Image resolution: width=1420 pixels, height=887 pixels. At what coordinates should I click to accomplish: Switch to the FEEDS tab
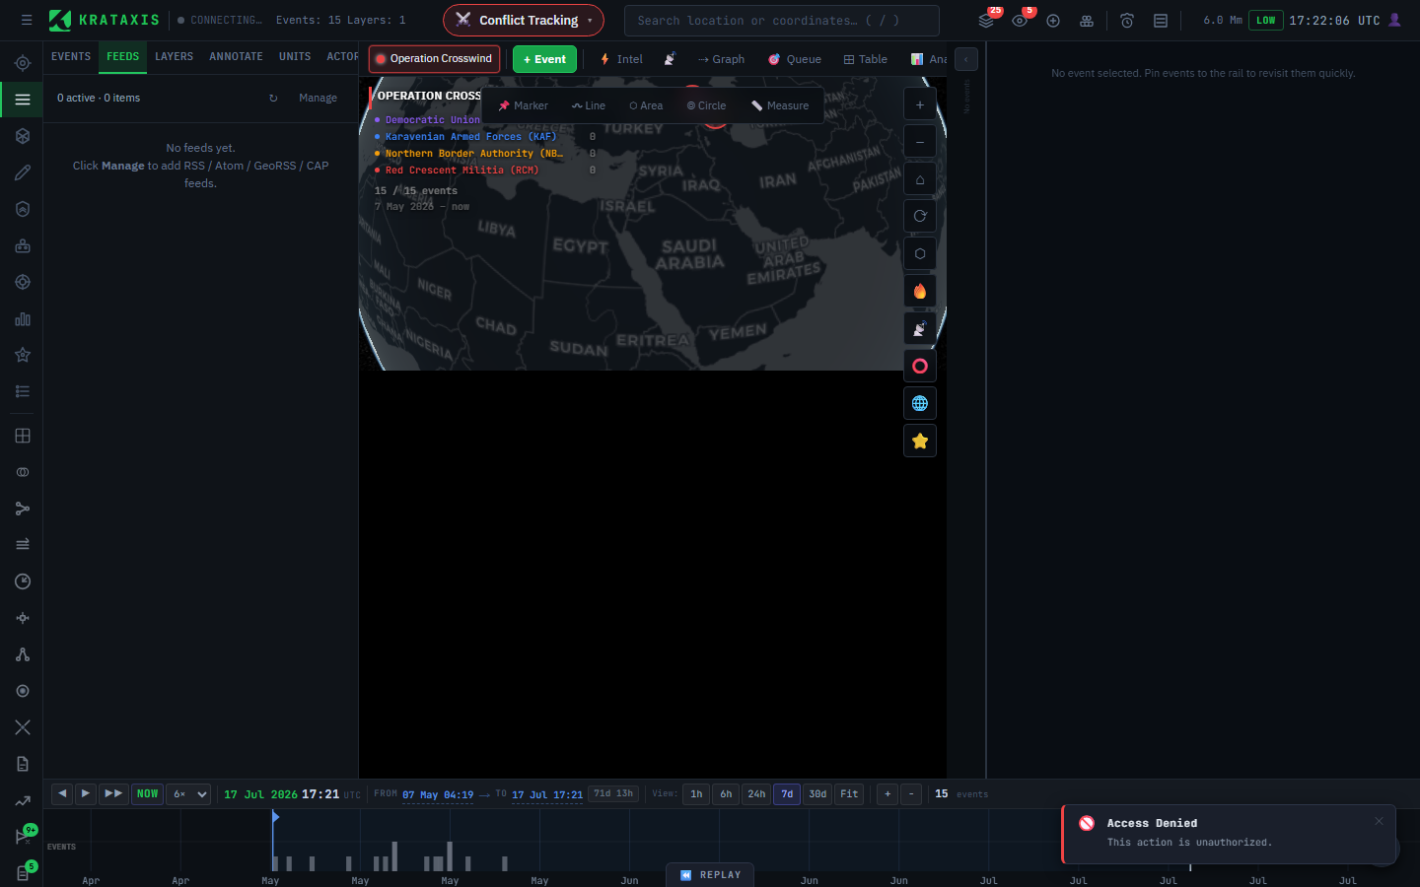123,57
